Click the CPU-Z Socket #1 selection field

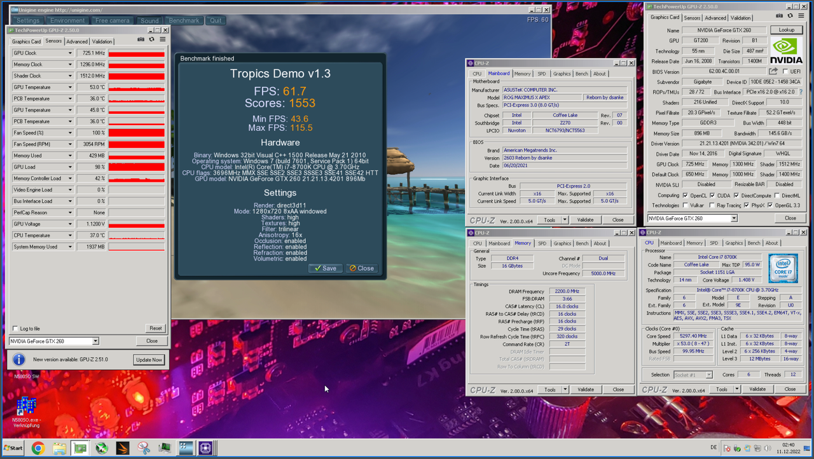pyautogui.click(x=693, y=375)
